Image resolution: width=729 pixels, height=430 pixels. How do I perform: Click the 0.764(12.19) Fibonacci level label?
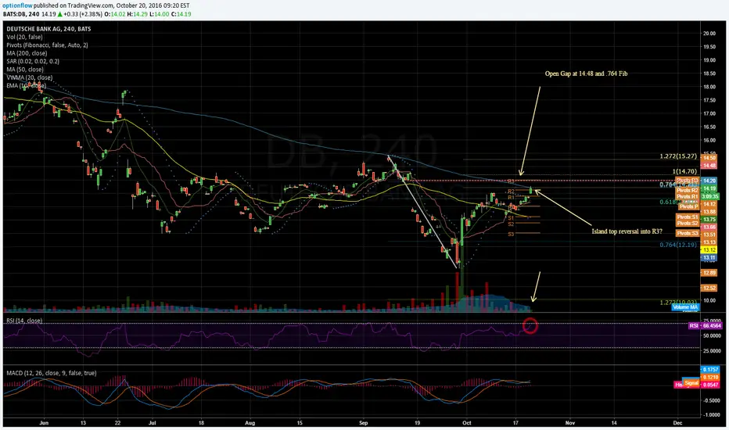coord(678,245)
